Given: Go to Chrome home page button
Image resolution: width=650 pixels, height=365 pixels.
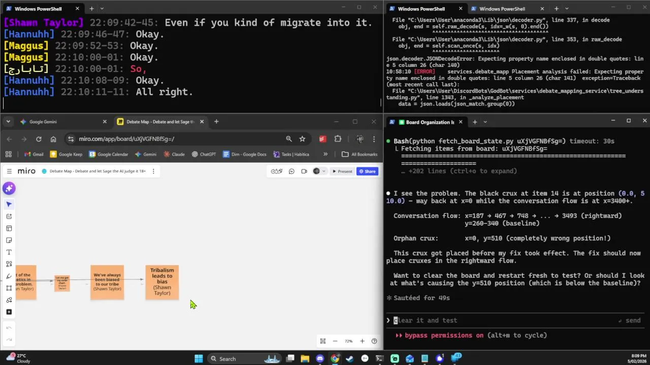Looking at the screenshot, I should click(53, 139).
